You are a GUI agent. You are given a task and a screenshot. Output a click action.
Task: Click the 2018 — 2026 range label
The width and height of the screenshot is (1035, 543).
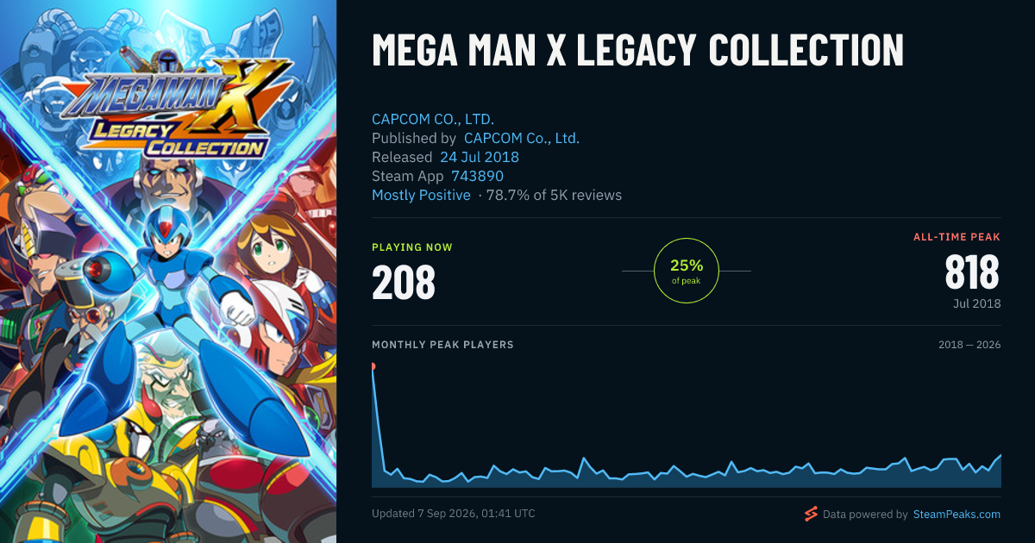(x=969, y=345)
